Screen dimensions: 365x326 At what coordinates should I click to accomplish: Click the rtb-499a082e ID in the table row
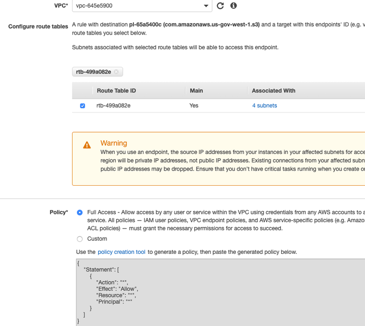[x=113, y=105]
